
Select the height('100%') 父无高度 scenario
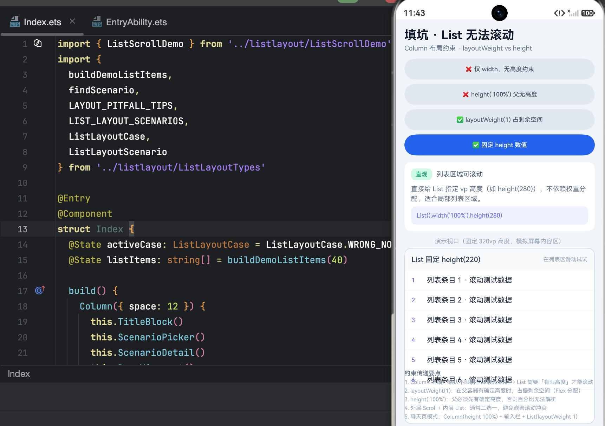point(499,94)
